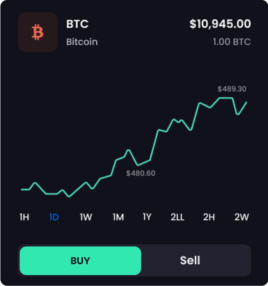Click the gray Bitcoin name subtitle
Viewport: 268px width, 286px height.
(x=82, y=42)
